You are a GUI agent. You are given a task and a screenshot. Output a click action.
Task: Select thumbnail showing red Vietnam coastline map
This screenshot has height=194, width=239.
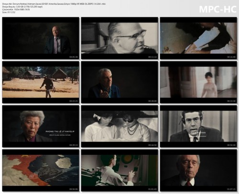[x=41, y=170]
